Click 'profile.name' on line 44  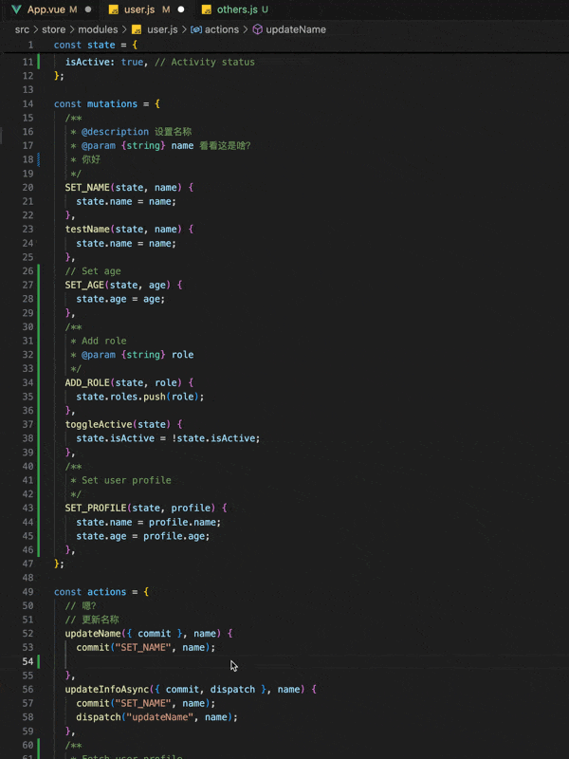coord(182,522)
